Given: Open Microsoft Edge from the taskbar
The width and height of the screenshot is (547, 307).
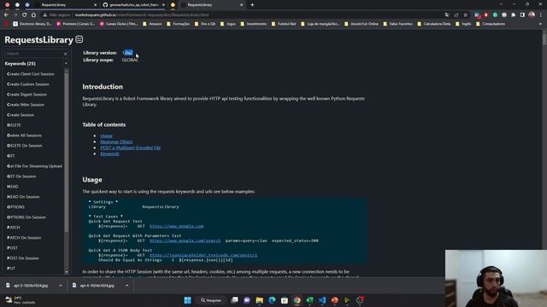Looking at the screenshot, I should click(x=272, y=300).
